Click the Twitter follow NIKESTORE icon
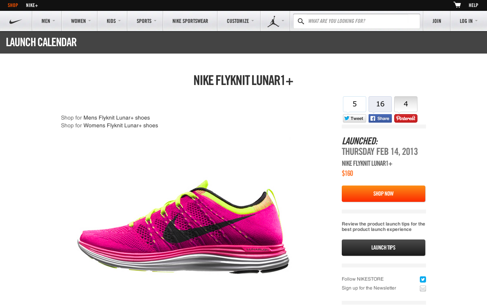The image size is (487, 307). (x=423, y=279)
